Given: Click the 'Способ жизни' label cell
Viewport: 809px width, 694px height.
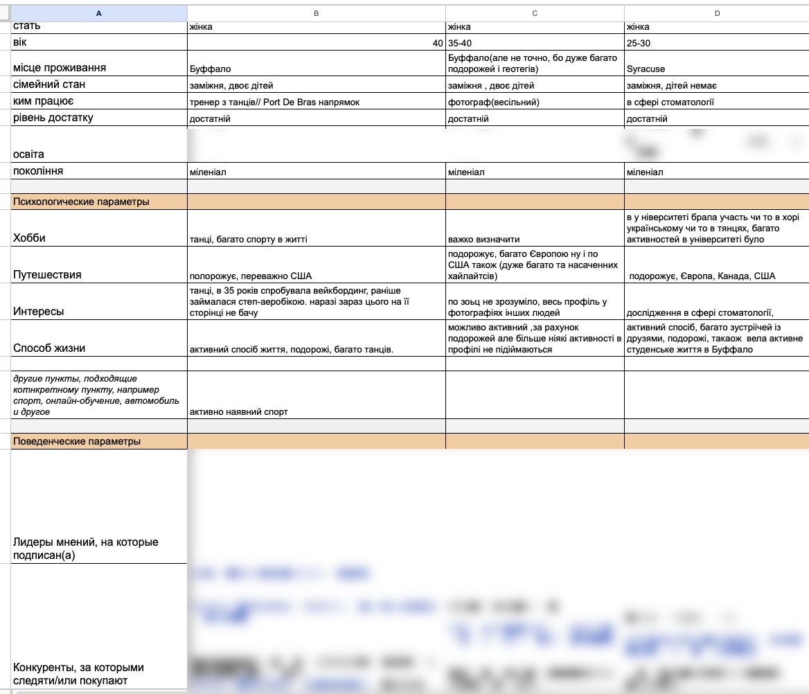Looking at the screenshot, I should (x=99, y=338).
